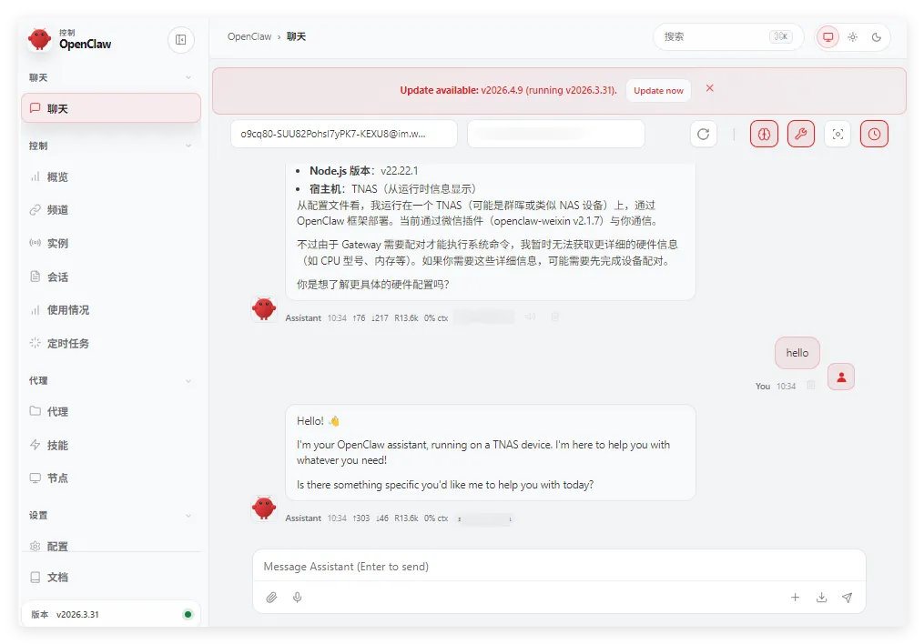Delete Chinese assistant reply via trash icon
Screen dimensions: 924x644
(x=554, y=317)
